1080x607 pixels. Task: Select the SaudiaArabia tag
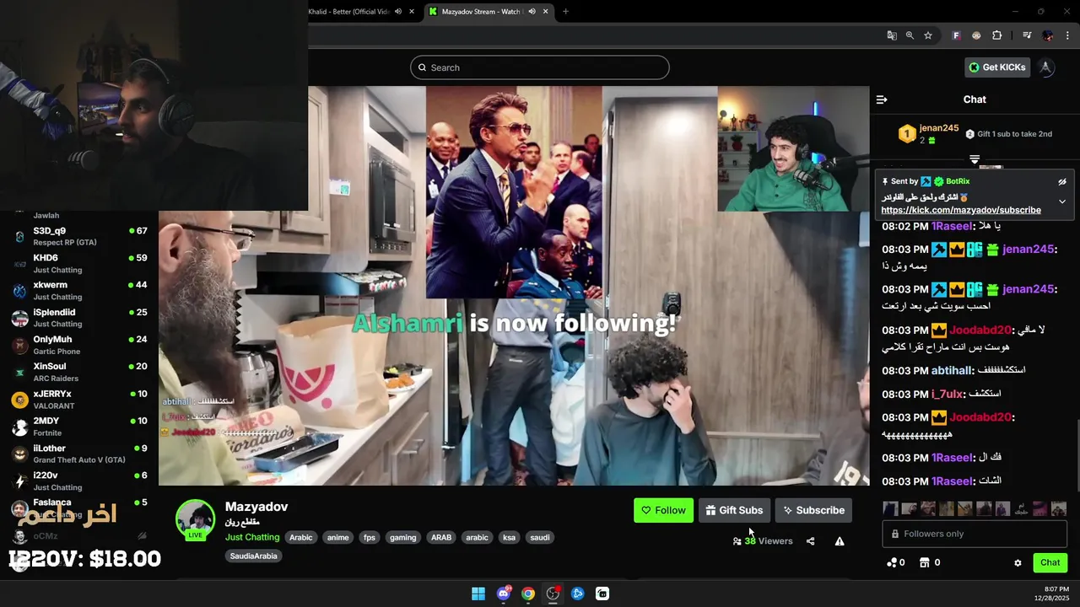(x=253, y=556)
